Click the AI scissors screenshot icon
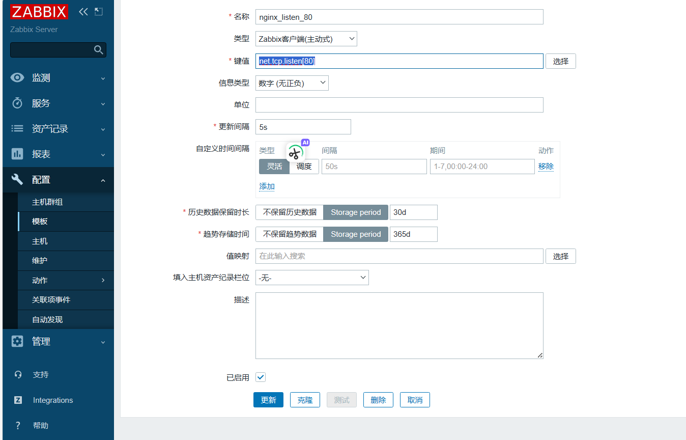The height and width of the screenshot is (440, 686). tap(295, 152)
